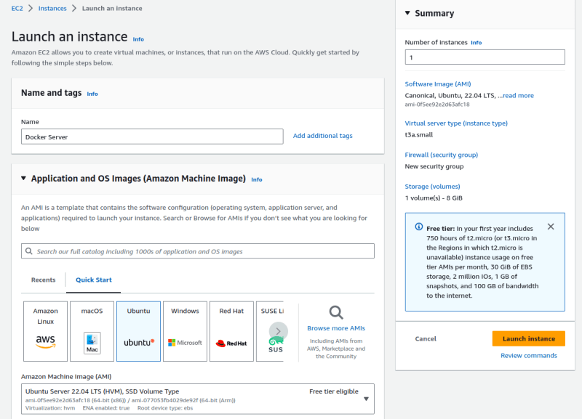Click Info next to Number of instances

(477, 43)
